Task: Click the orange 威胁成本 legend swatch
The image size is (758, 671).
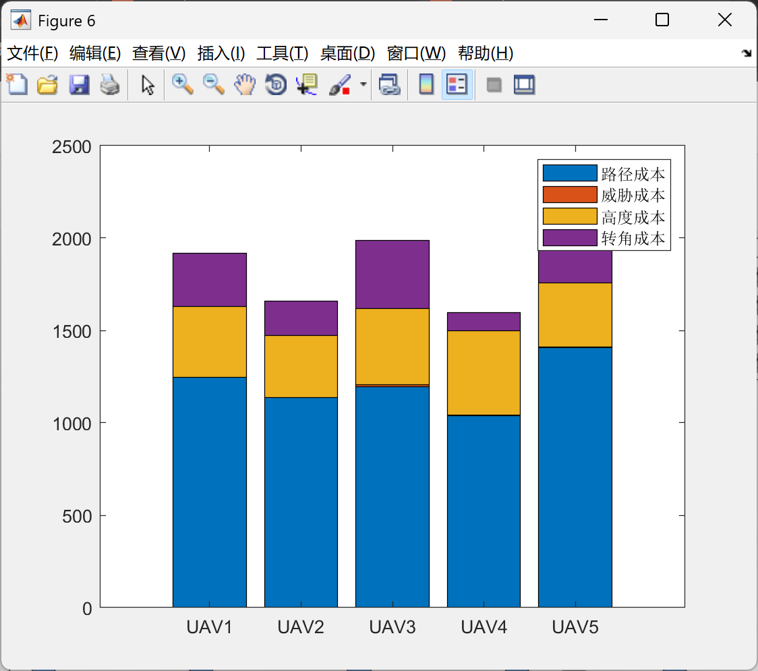Action: (570, 194)
